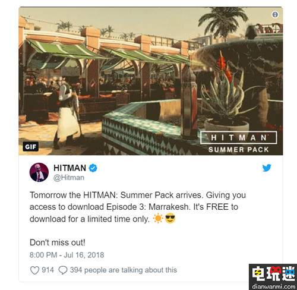The image size is (297, 290).
Task: Play the Marrakesh market GIF
Action: coord(151,81)
